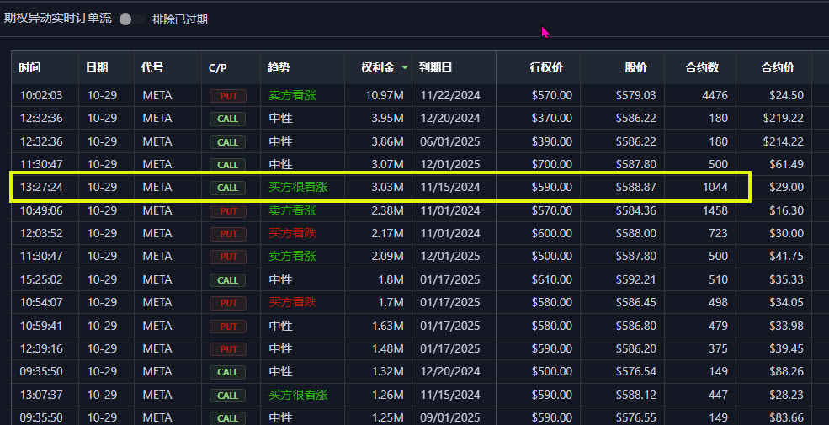Click stock price $584.36
The image size is (829, 425).
click(636, 210)
